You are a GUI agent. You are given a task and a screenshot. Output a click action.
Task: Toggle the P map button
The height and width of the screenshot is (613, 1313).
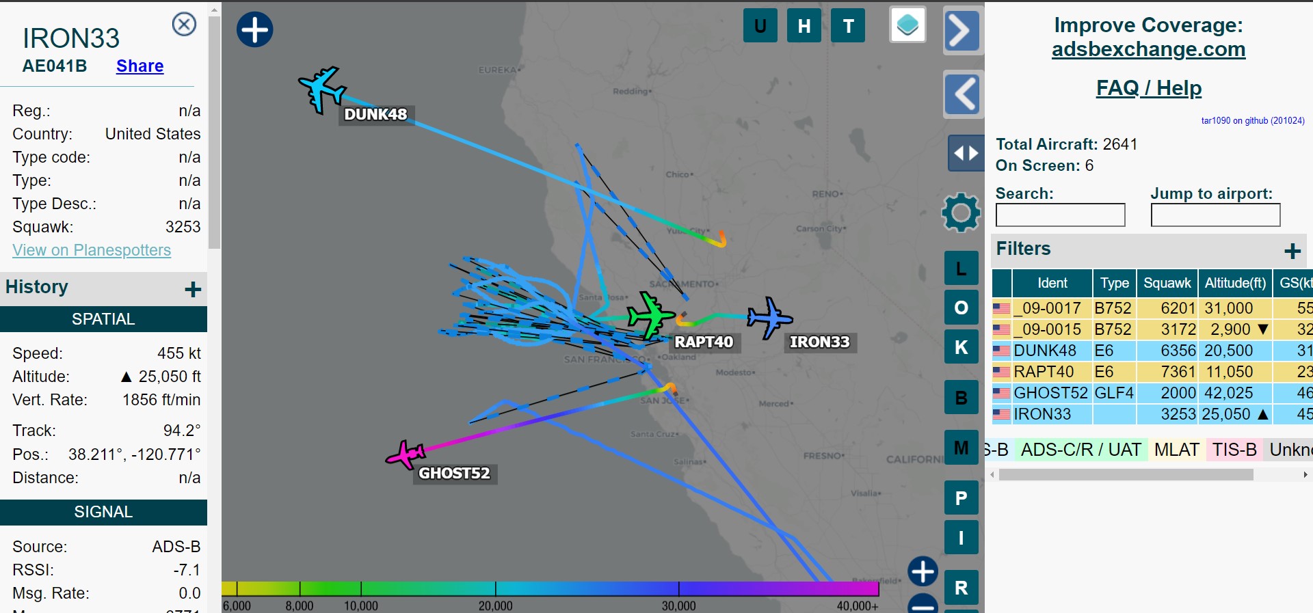961,498
